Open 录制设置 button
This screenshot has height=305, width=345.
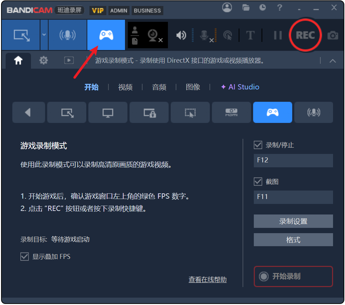pos(293,221)
